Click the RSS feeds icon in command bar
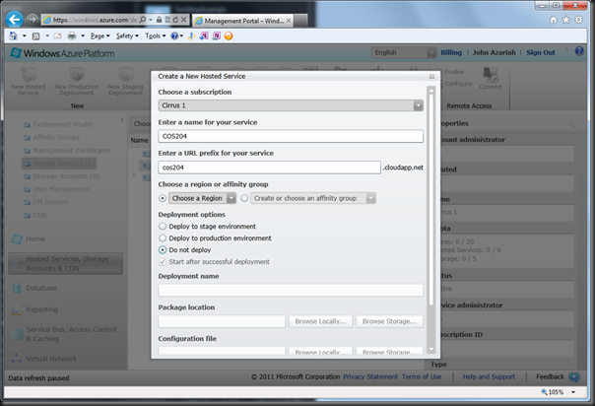 pos(36,36)
